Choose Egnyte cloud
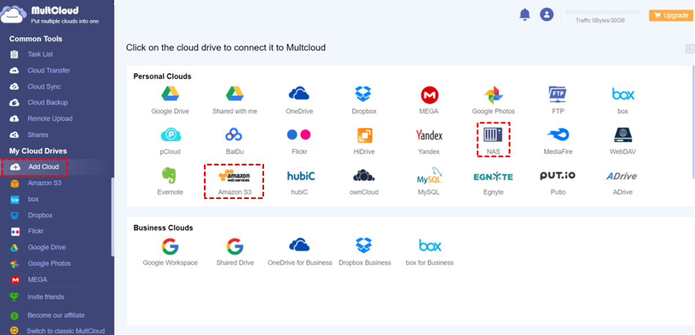Screen dimensions: 695x335 (x=493, y=181)
